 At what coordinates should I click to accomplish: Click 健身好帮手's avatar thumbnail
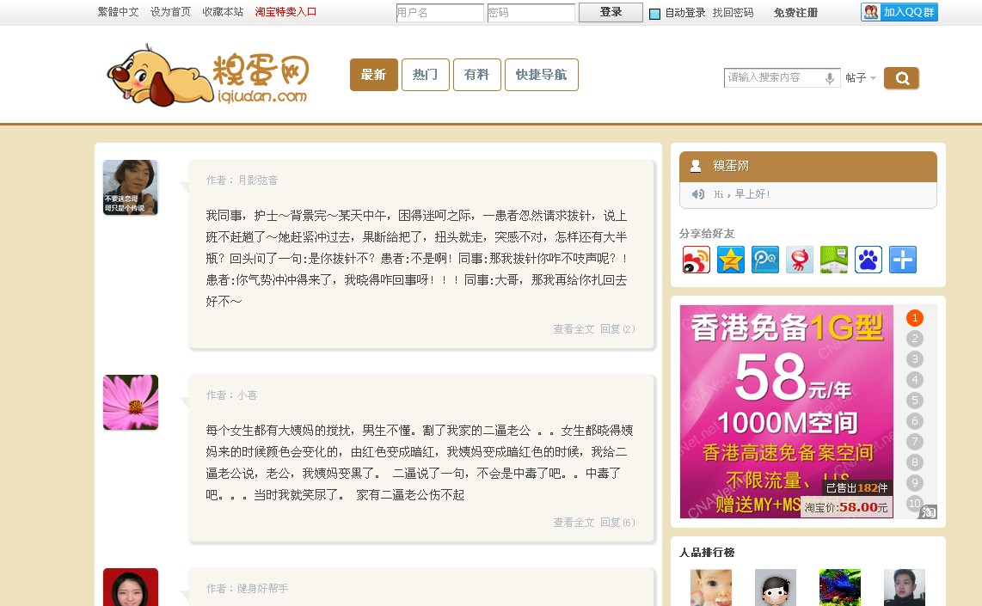point(130,587)
